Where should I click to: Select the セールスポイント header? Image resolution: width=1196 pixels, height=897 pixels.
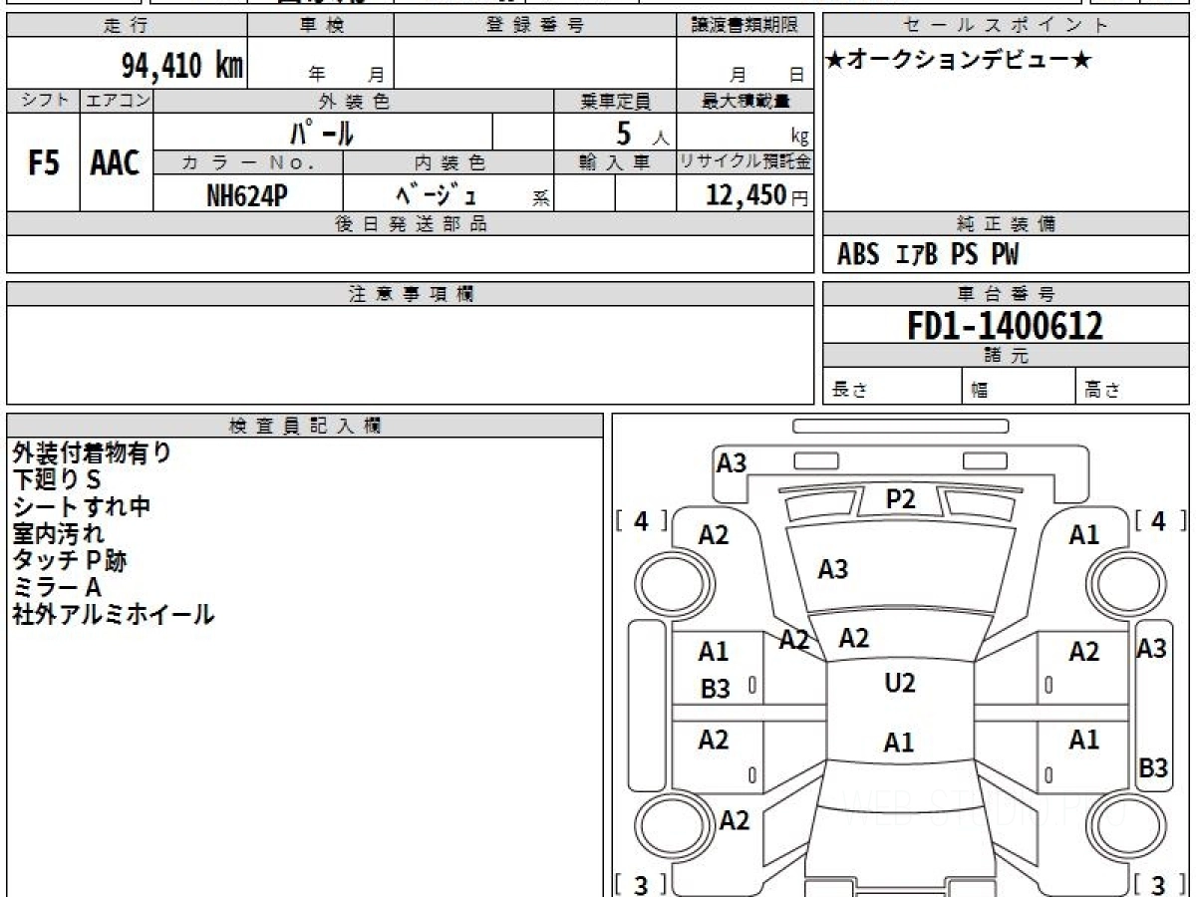1007,26
